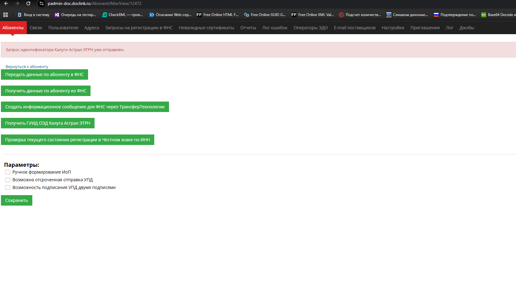Open the Лог tab
Viewport: 516px width, 301px height.
point(449,28)
